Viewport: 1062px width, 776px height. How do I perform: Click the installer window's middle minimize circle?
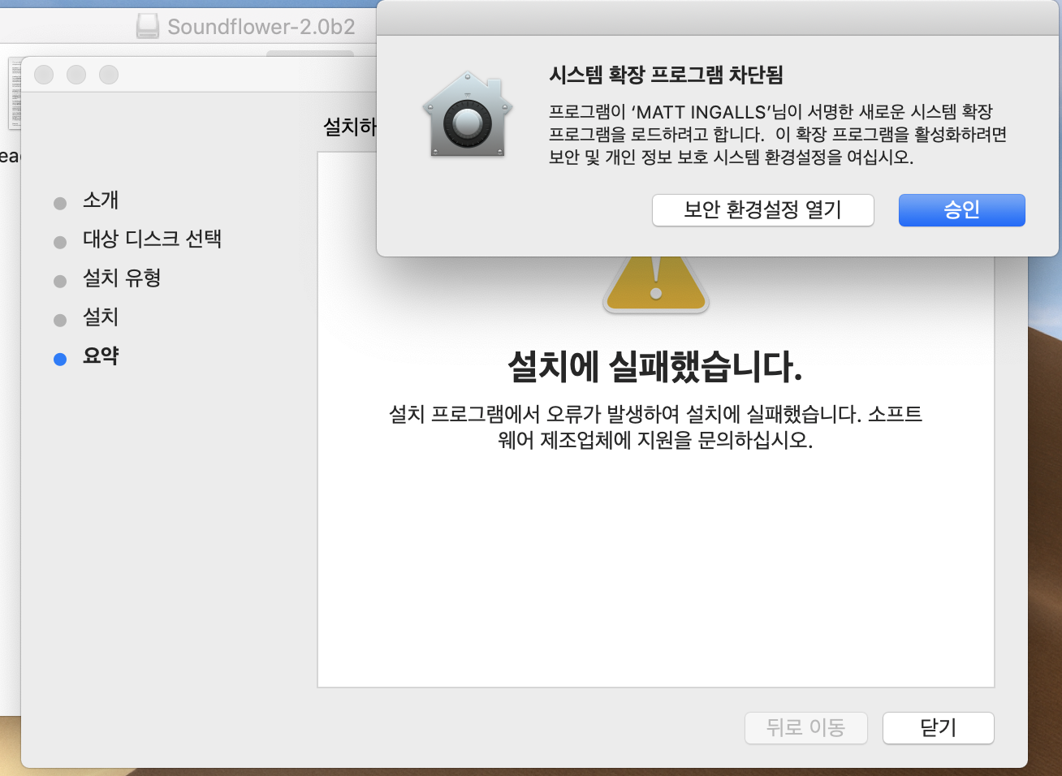point(76,75)
